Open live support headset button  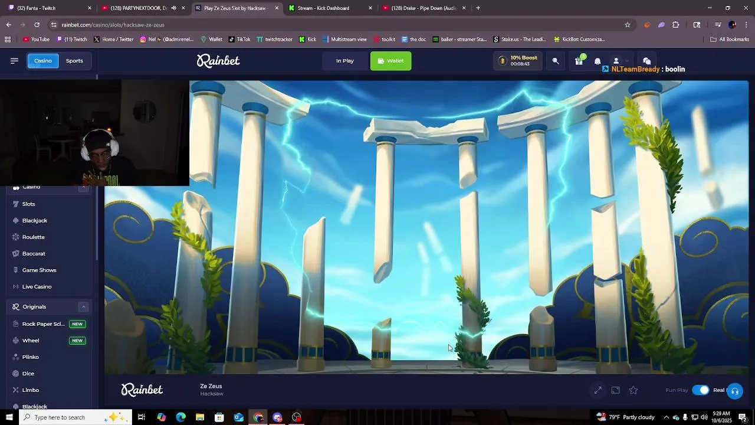[x=735, y=391]
